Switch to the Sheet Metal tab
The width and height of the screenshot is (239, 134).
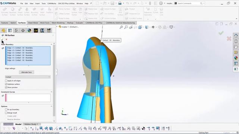tap(33, 23)
